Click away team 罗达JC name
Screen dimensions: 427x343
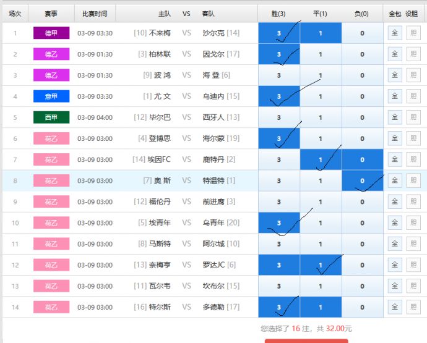pyautogui.click(x=213, y=265)
